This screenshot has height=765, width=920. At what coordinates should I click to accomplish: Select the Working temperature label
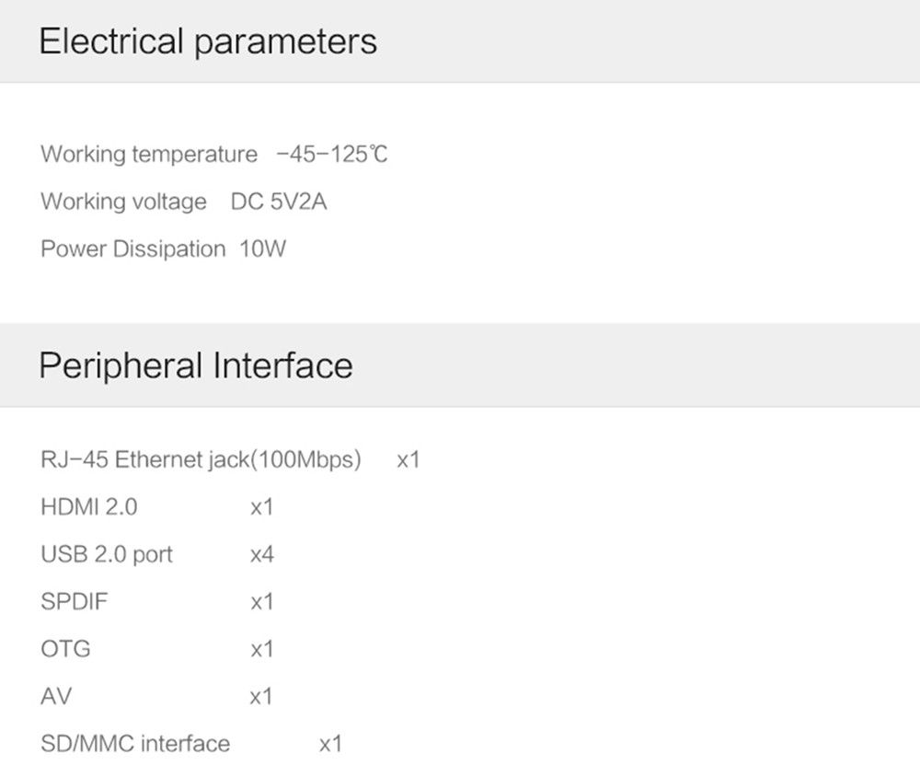[149, 155]
